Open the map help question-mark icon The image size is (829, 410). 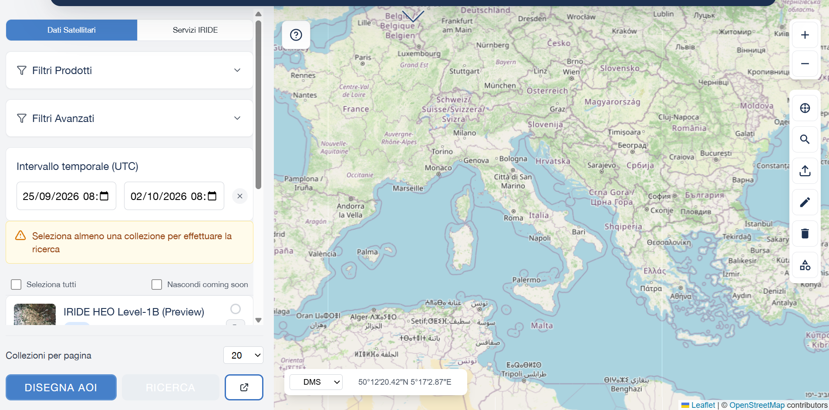[296, 35]
